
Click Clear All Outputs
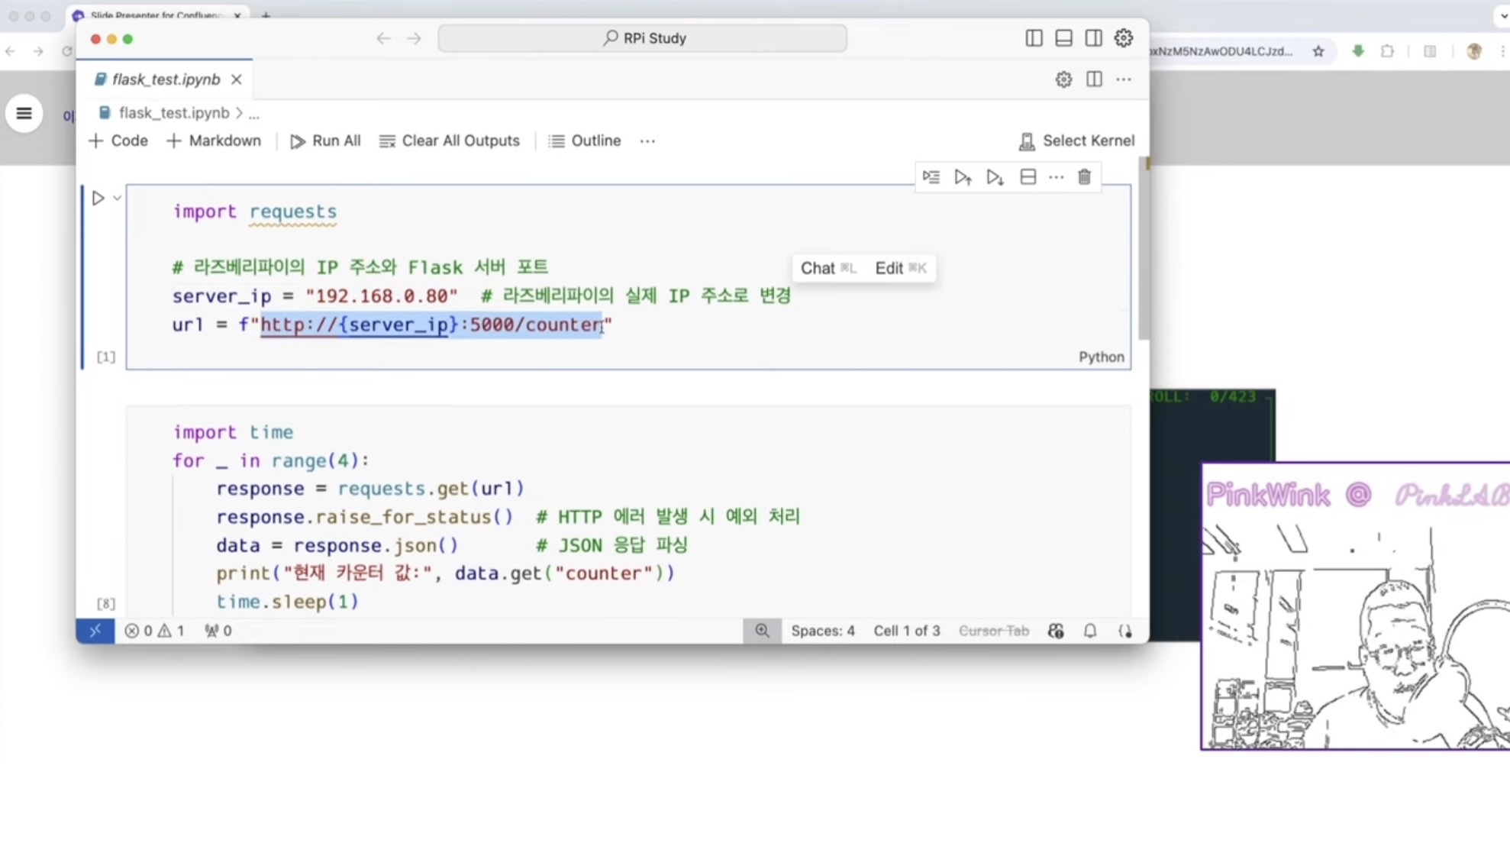click(x=450, y=141)
